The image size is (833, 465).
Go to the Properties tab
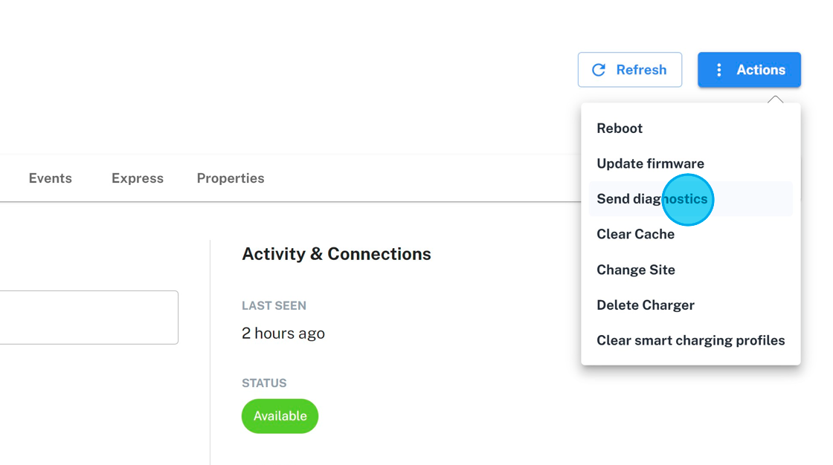click(231, 178)
